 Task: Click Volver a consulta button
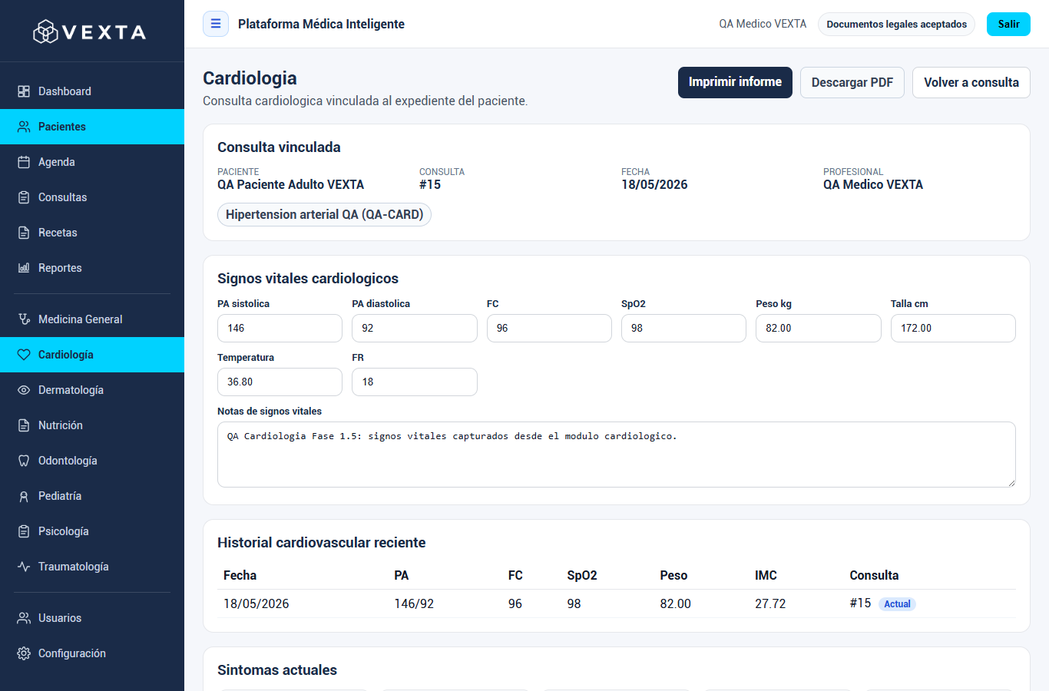point(971,82)
